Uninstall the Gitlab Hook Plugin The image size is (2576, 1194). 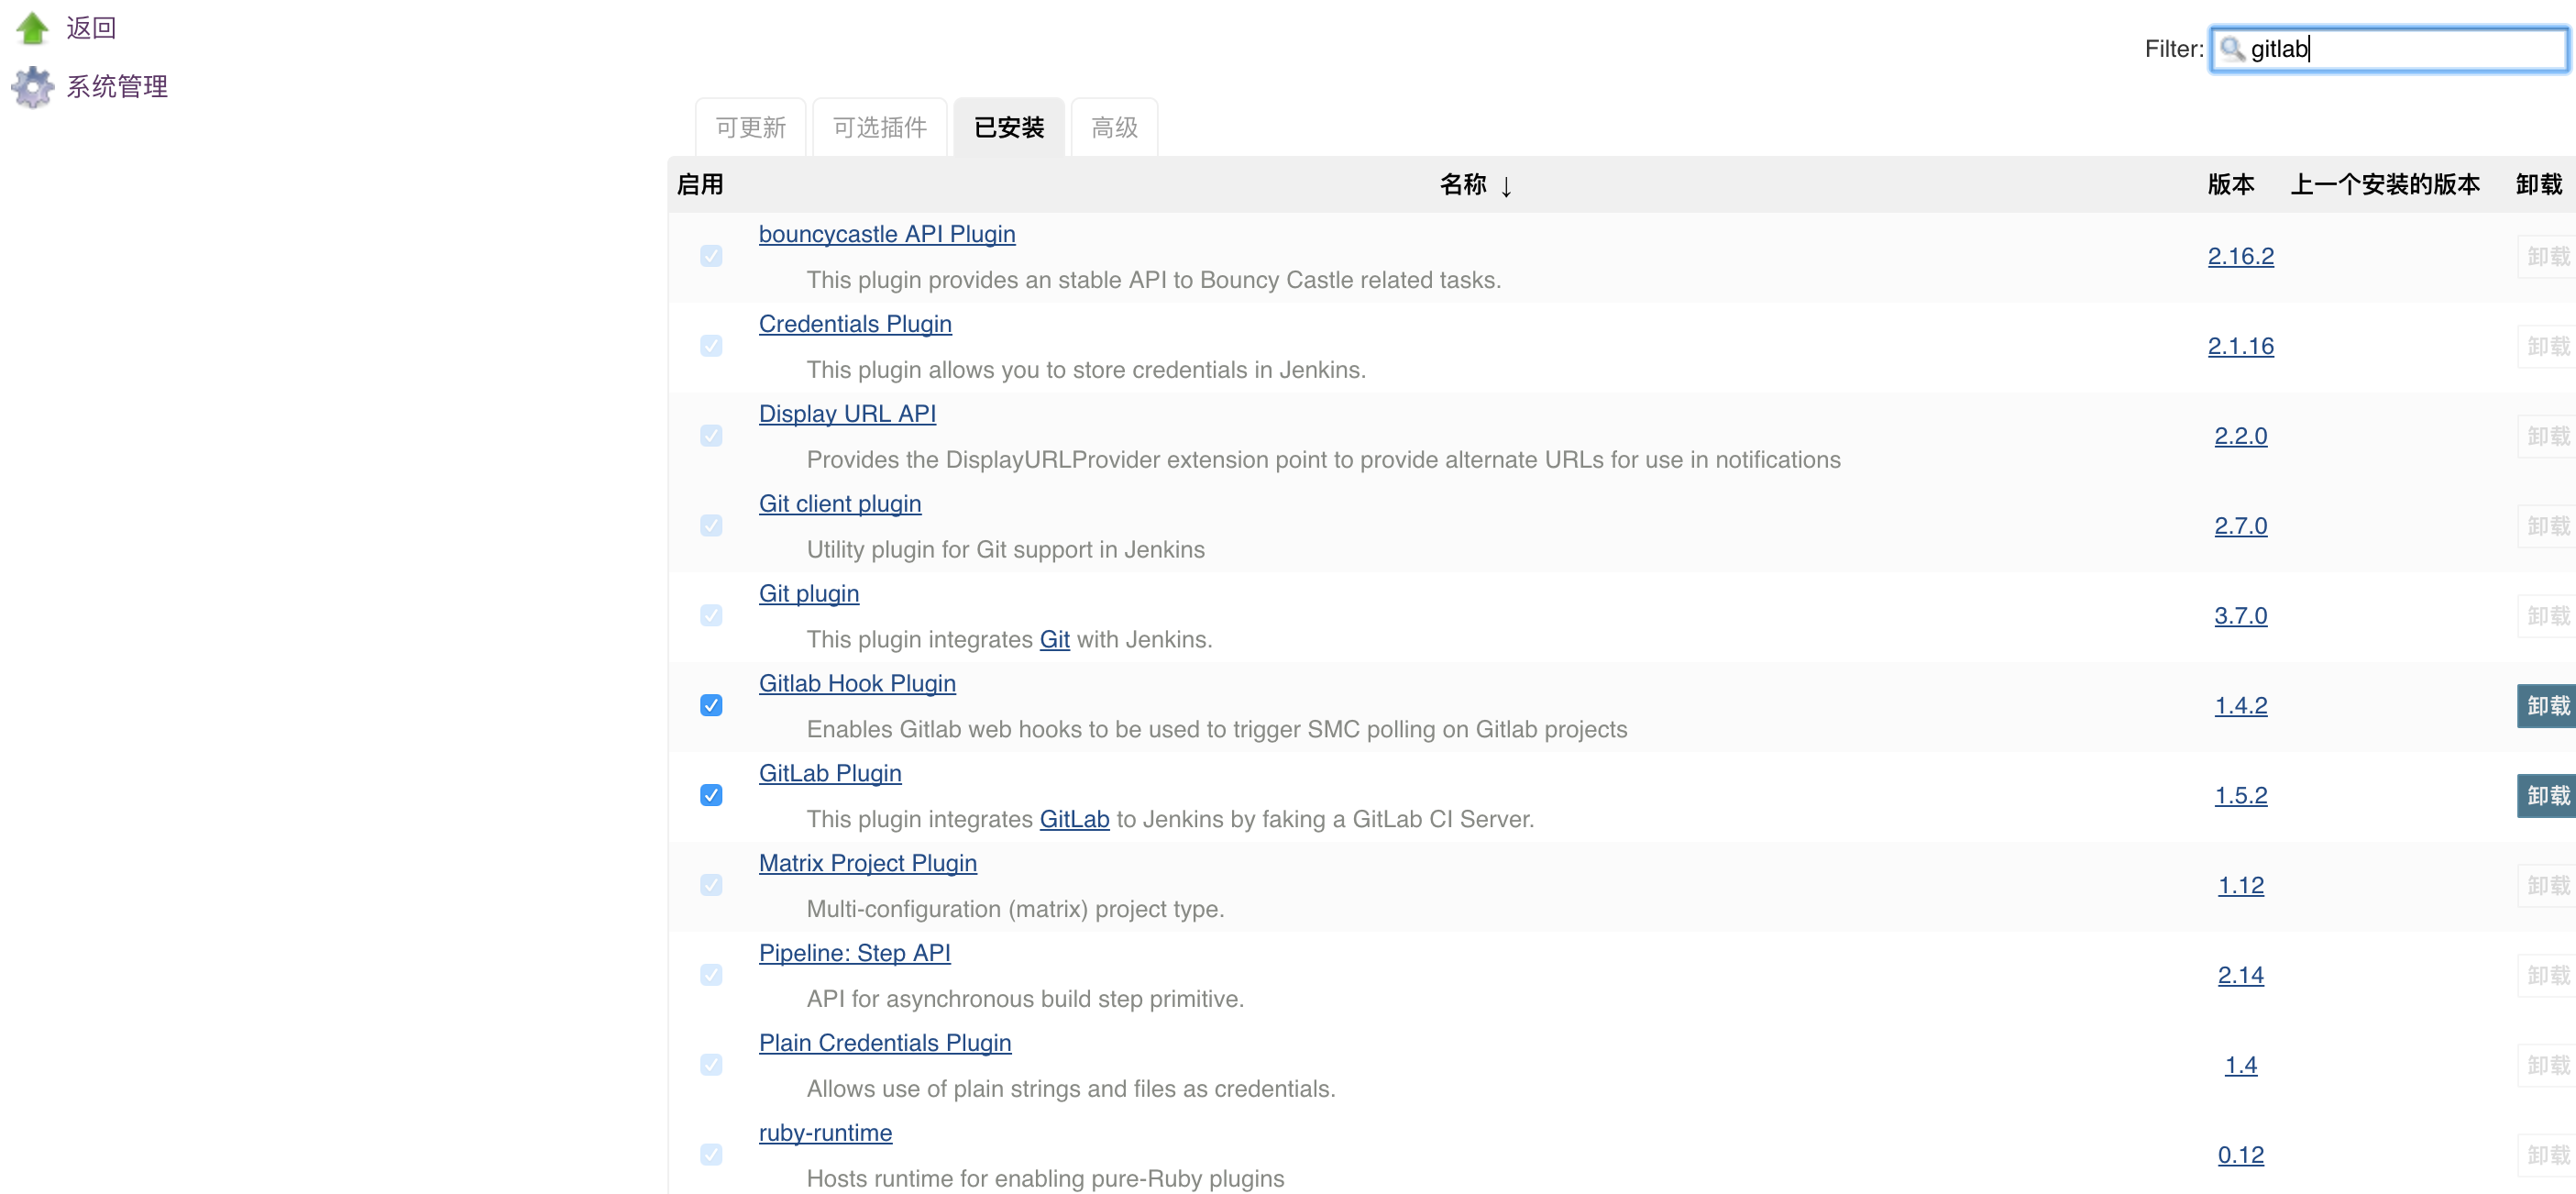click(2546, 706)
